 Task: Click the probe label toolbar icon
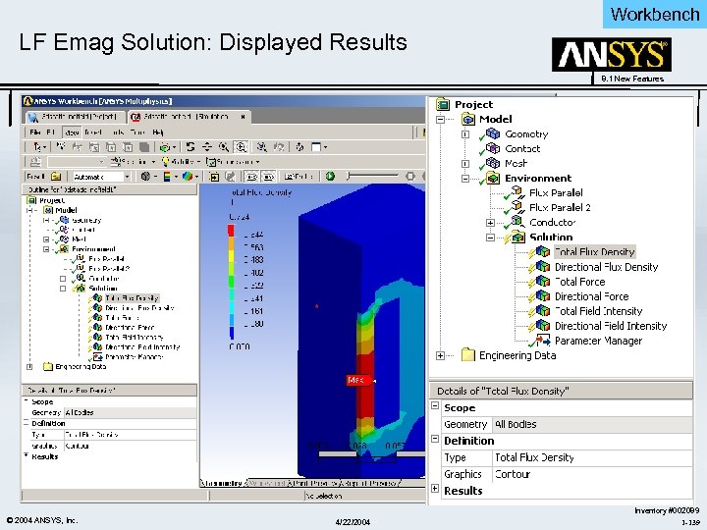[297, 177]
